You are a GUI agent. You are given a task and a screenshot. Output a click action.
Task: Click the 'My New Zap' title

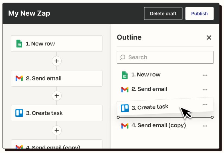click(29, 13)
